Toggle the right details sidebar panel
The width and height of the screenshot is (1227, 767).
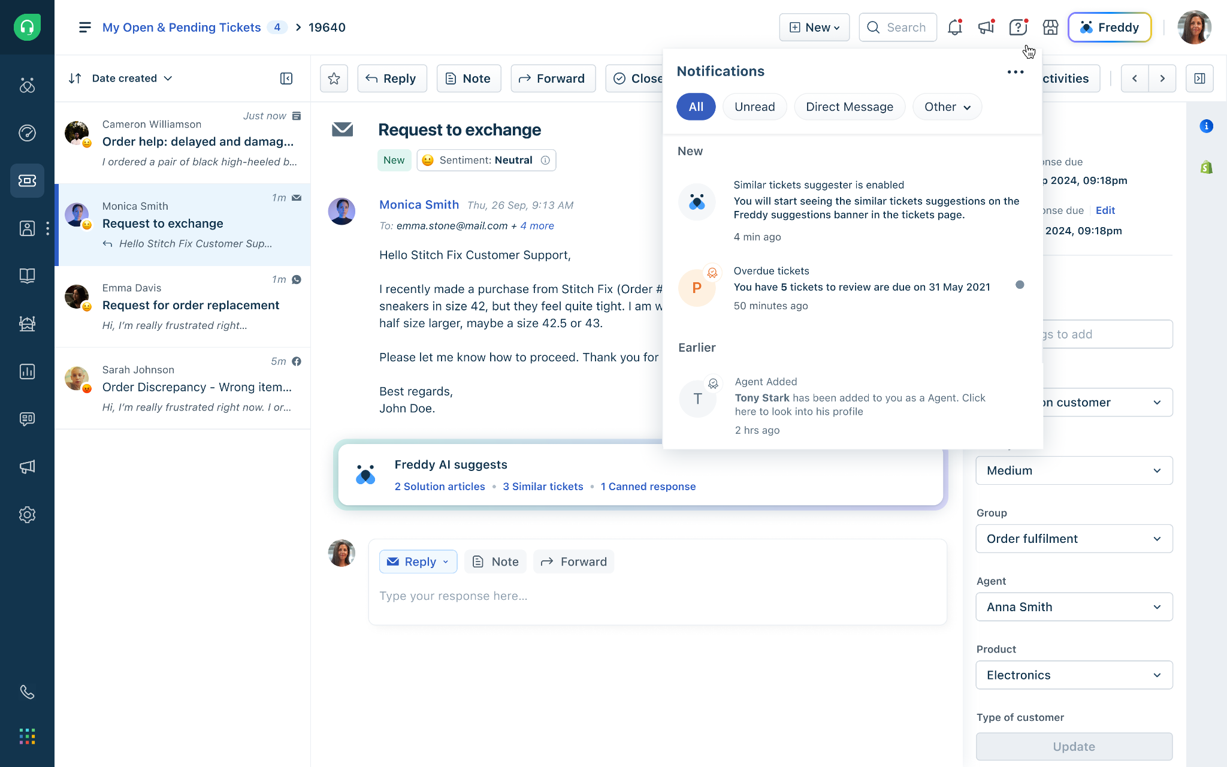1199,78
